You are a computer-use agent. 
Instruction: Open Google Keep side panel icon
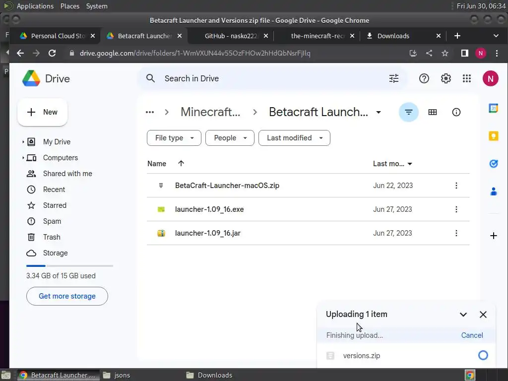pyautogui.click(x=493, y=136)
